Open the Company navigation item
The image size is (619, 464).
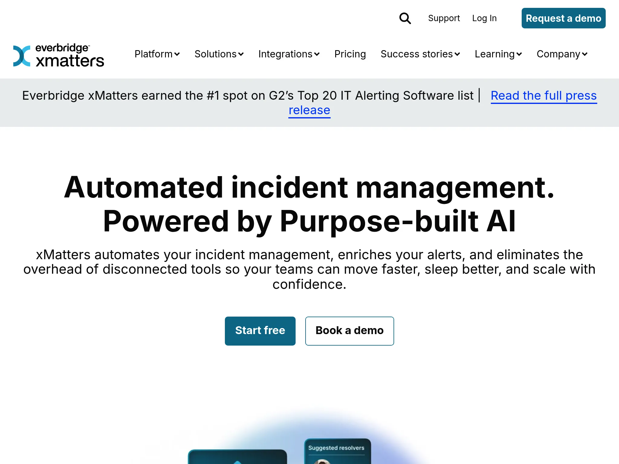point(559,54)
